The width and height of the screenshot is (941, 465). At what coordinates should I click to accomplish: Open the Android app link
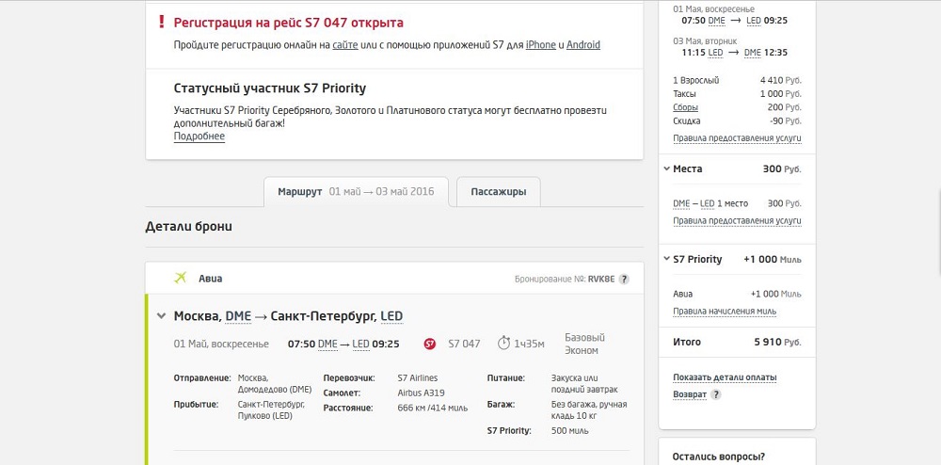[x=583, y=45]
